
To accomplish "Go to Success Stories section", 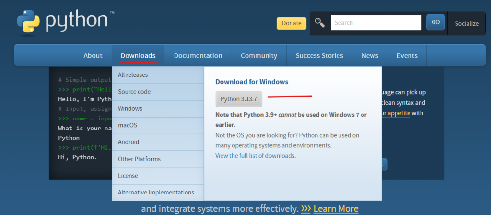I will [x=319, y=55].
